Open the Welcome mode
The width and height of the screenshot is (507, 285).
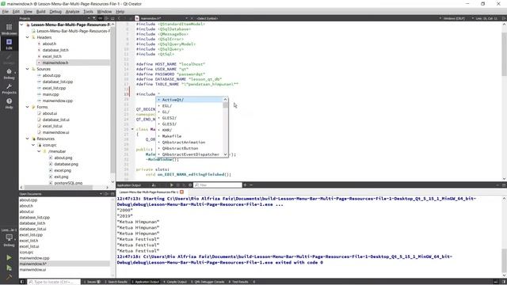(x=9, y=29)
